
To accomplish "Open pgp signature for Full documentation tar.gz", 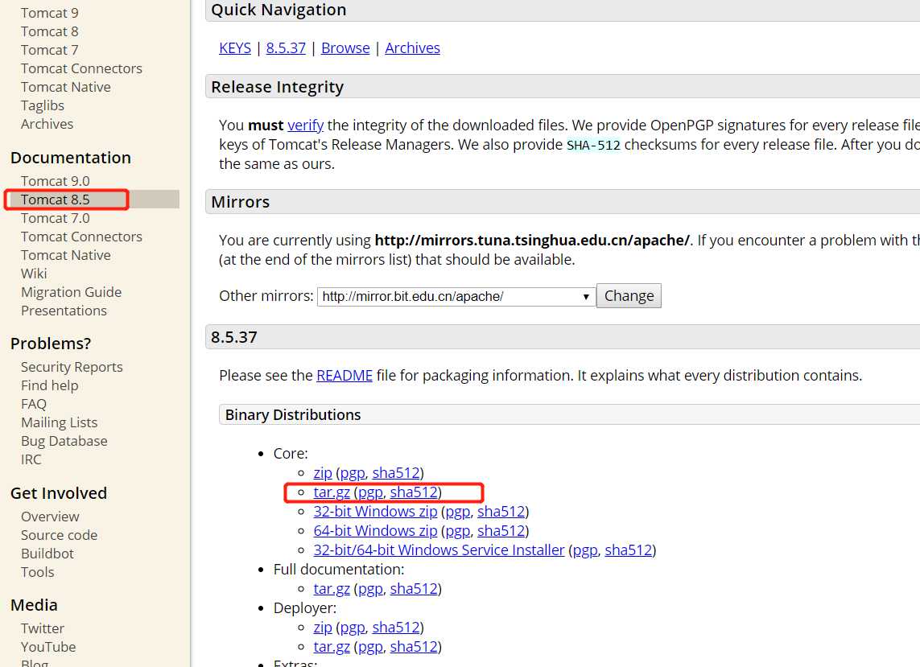I will 370,589.
